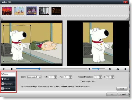Image resolution: width=132 pixels, height=100 pixels.
Task: Decrease the cropped area width
Action: click(x=100, y=78)
